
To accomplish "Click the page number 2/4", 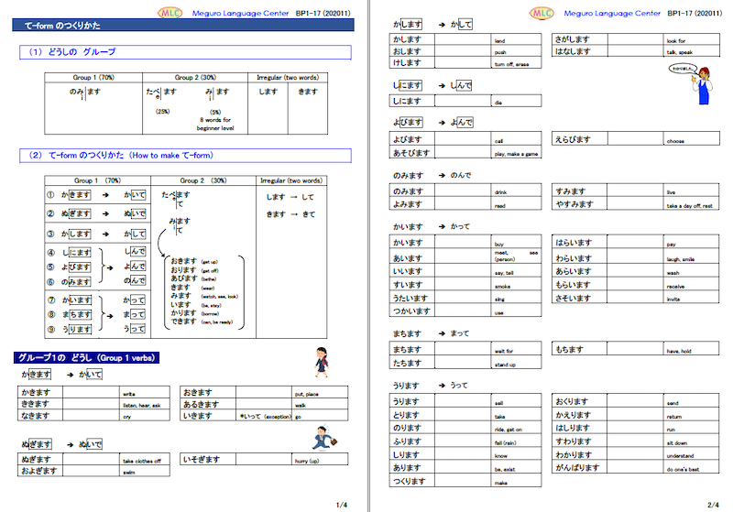I will (x=713, y=504).
